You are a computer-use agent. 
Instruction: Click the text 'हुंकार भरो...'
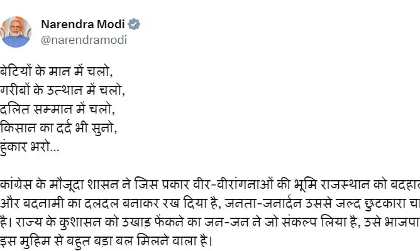point(30,147)
